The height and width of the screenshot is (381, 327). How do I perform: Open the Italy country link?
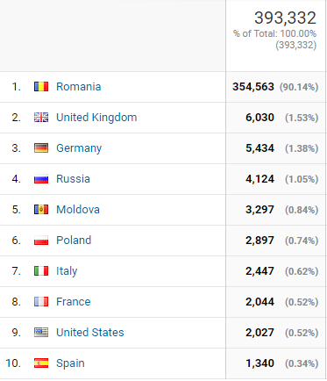coord(67,271)
